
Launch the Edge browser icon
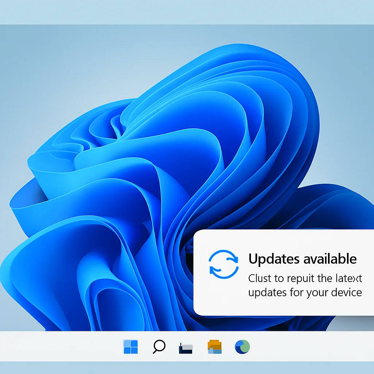pos(242,347)
